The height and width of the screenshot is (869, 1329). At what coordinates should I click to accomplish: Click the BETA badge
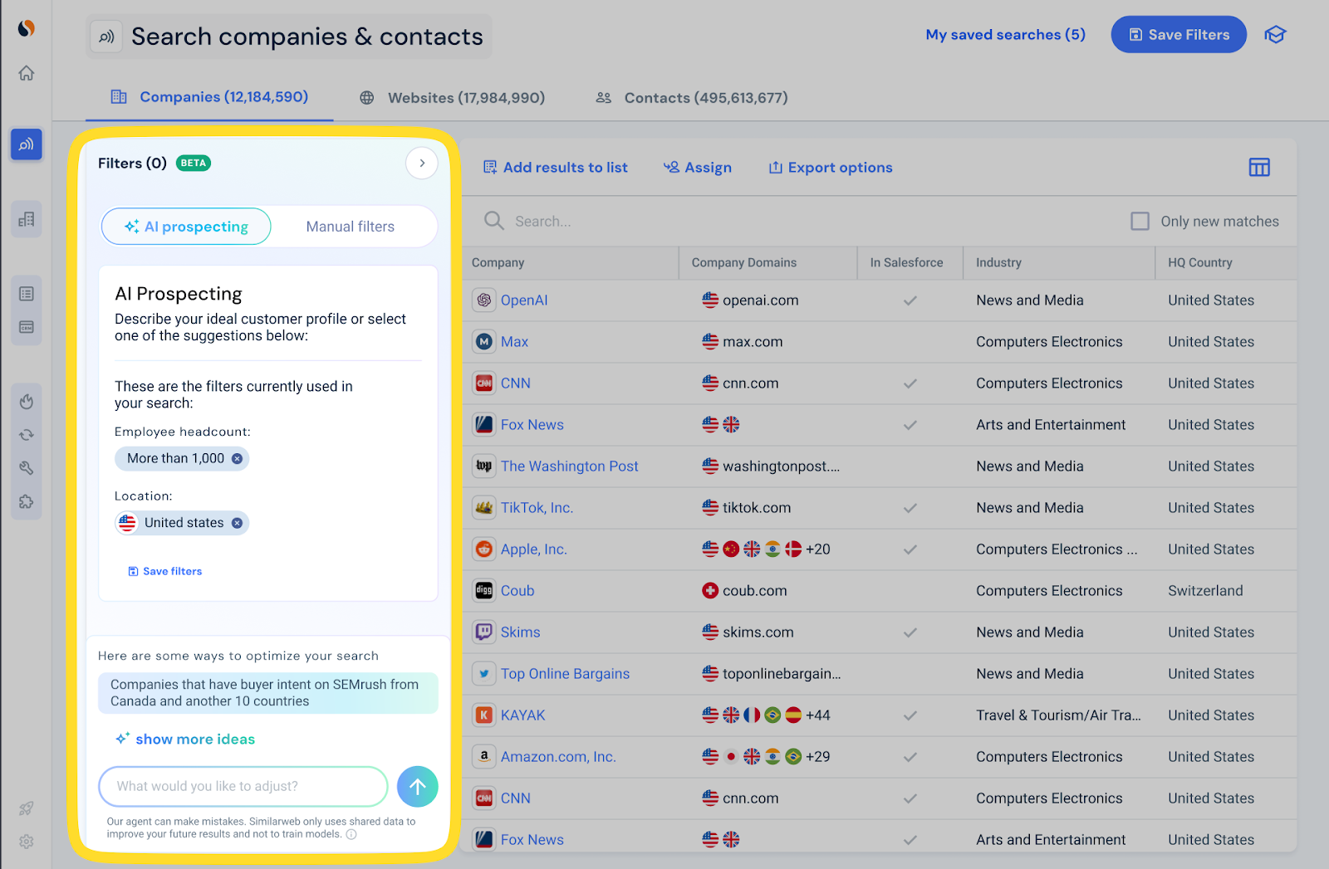click(x=194, y=163)
